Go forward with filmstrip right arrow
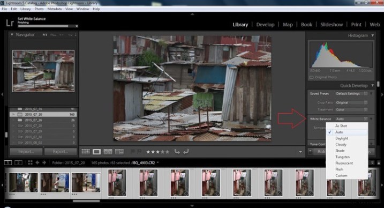The width and height of the screenshot is (384, 208). click(x=44, y=162)
